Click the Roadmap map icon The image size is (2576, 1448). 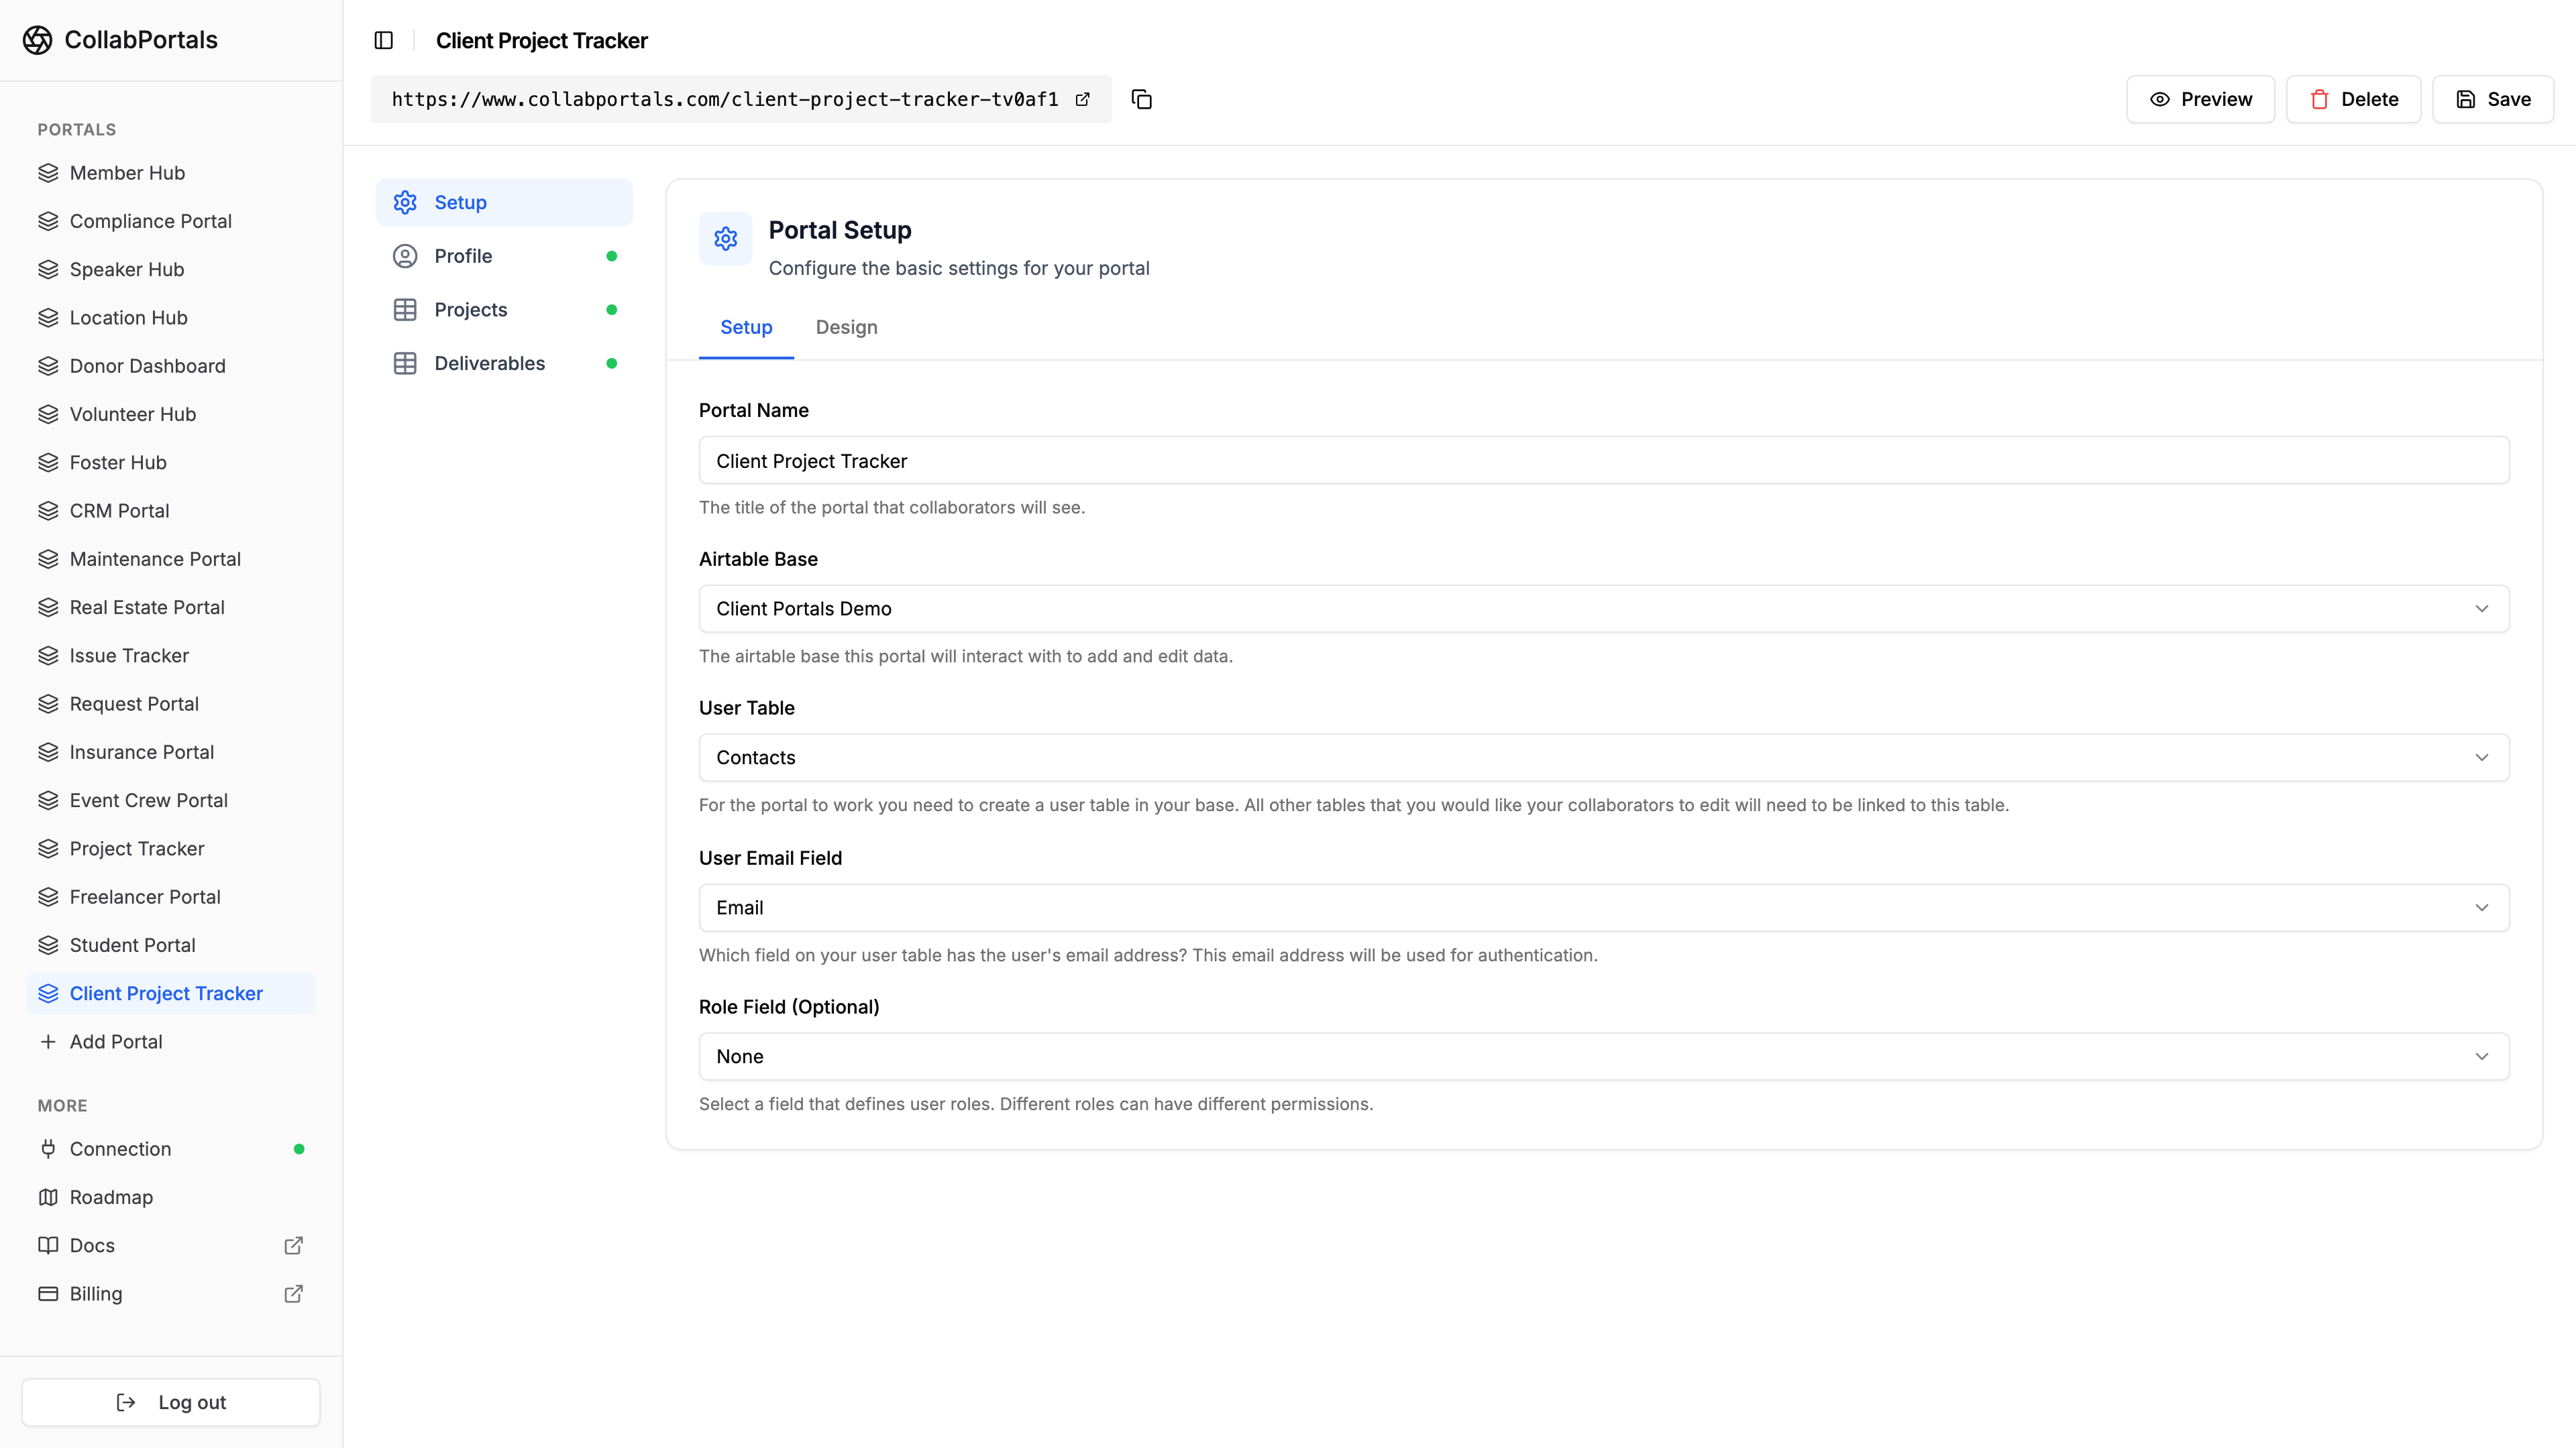48,1197
